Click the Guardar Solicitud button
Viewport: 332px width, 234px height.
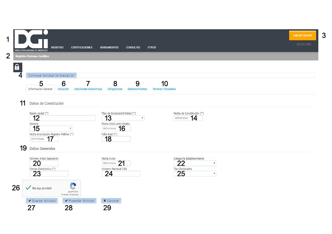pos(42,201)
